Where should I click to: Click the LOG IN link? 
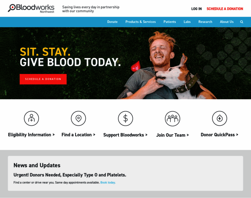(197, 9)
